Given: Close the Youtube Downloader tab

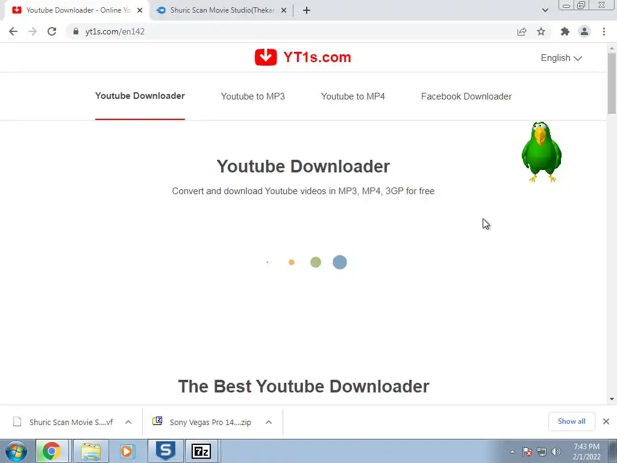Looking at the screenshot, I should tap(140, 10).
